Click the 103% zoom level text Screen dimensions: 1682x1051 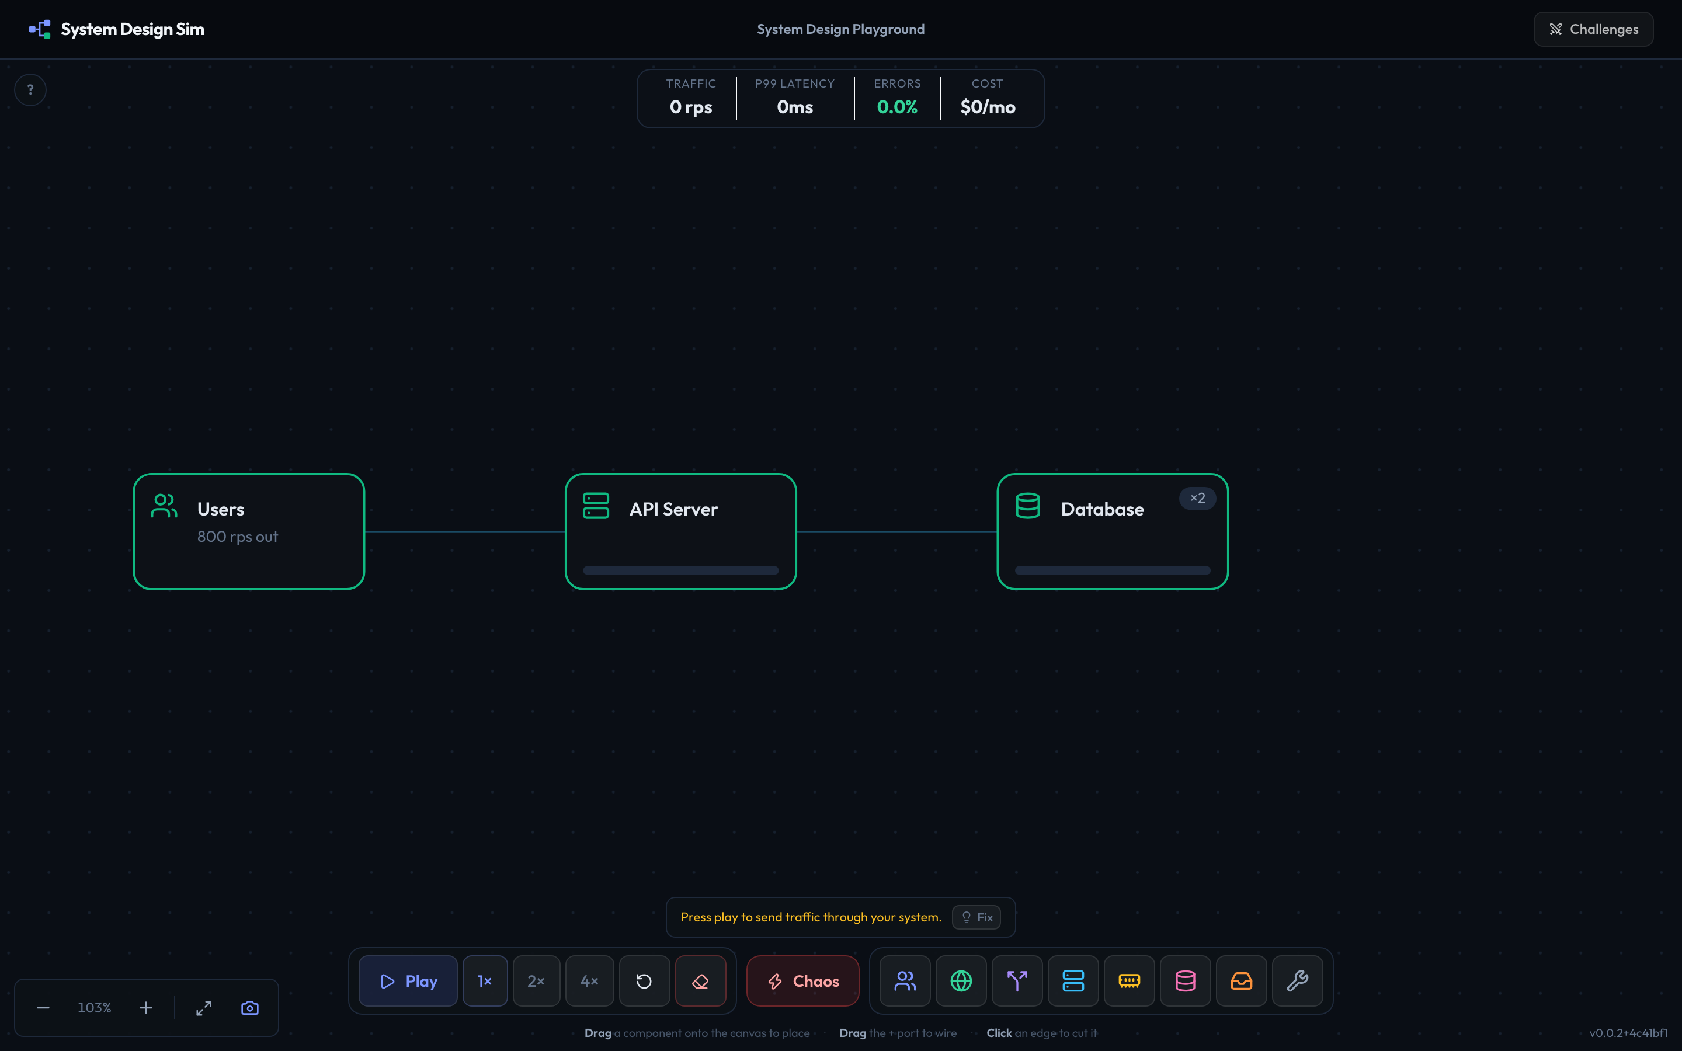pyautogui.click(x=95, y=1008)
